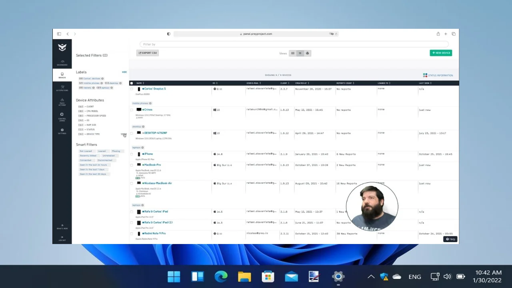Check the Nicolass-MacBook-Air row
This screenshot has height=288, width=512.
(132, 183)
